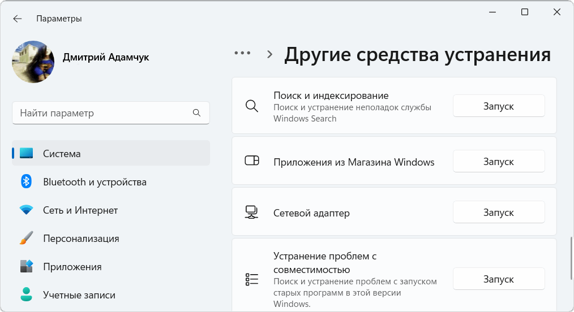Image resolution: width=574 pixels, height=312 pixels.
Task: Click the back arrow icon
Action: pos(18,19)
